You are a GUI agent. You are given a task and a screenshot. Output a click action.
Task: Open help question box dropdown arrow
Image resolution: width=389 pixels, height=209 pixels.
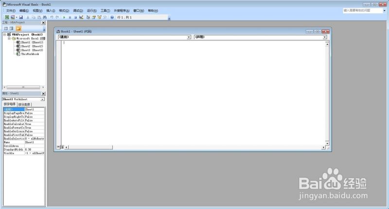click(384, 10)
